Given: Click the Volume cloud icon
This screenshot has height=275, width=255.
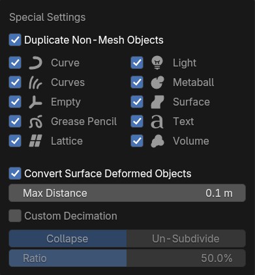Looking at the screenshot, I should [x=157, y=141].
